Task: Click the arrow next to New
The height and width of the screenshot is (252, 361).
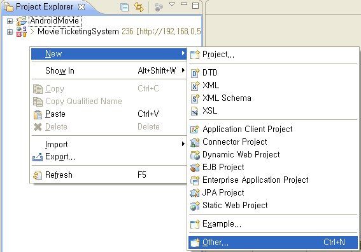Action: pyautogui.click(x=183, y=53)
